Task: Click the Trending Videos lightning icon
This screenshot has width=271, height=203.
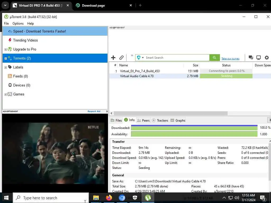Action: click(x=10, y=40)
